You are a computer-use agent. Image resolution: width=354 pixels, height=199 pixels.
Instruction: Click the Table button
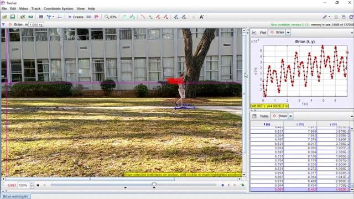264,116
